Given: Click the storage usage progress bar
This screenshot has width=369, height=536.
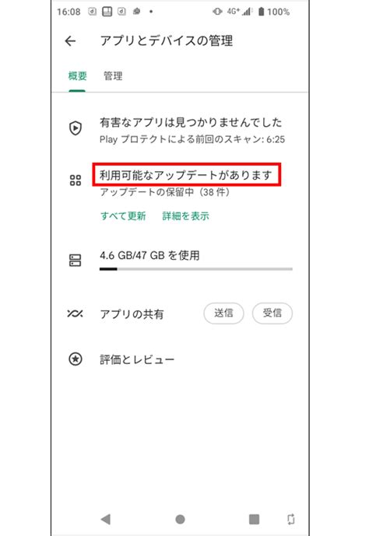Looking at the screenshot, I should pyautogui.click(x=196, y=269).
